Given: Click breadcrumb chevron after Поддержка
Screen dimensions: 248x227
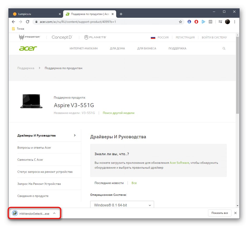Looking at the screenshot, I should click(x=39, y=68).
